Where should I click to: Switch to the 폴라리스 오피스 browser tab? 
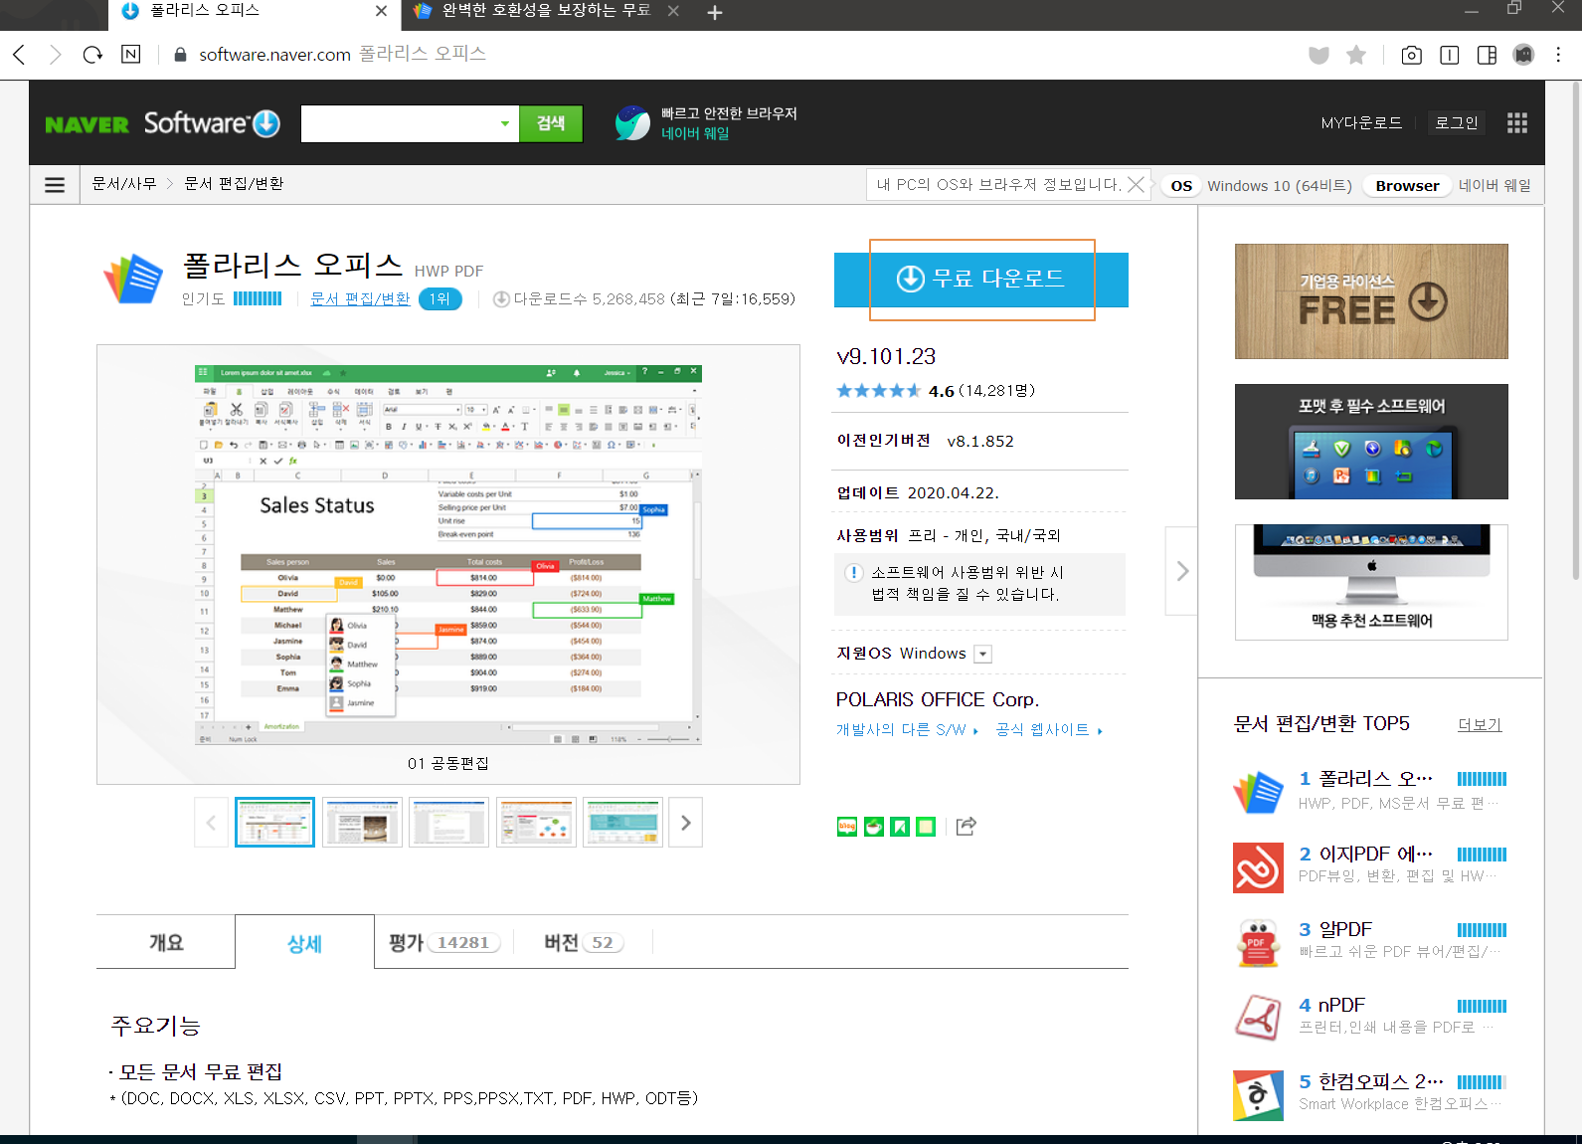tap(254, 12)
